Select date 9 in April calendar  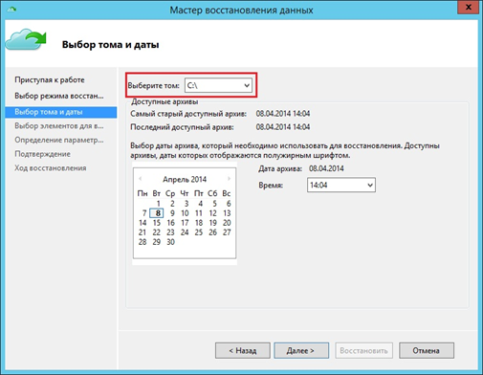(x=172, y=213)
